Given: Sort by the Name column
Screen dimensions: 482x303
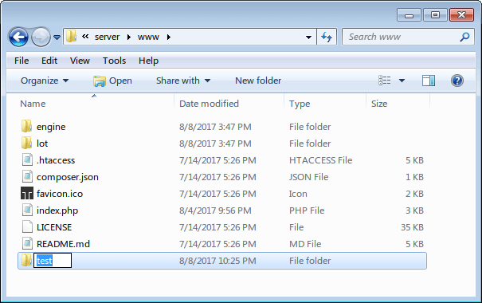Looking at the screenshot, I should tap(33, 104).
